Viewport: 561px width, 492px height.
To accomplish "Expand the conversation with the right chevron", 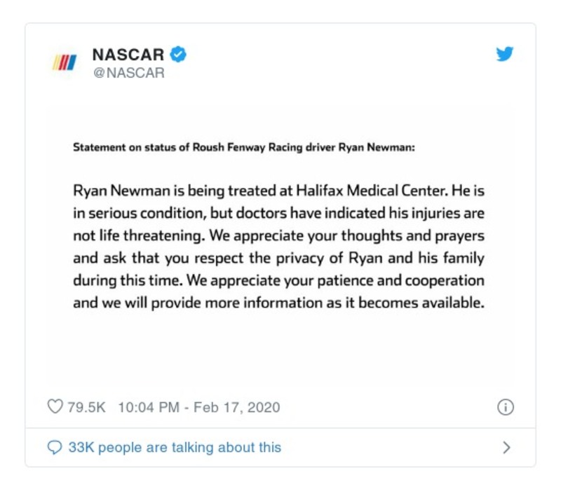I will tap(506, 447).
